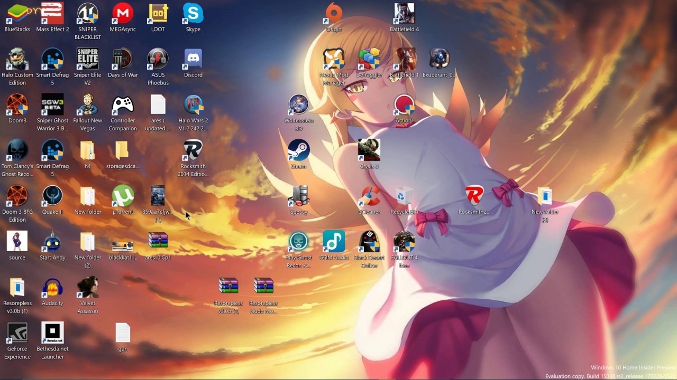Viewport: 677px width, 380px height.
Task: Click the Bethesda.net Launcher icon
Action: coord(52,333)
